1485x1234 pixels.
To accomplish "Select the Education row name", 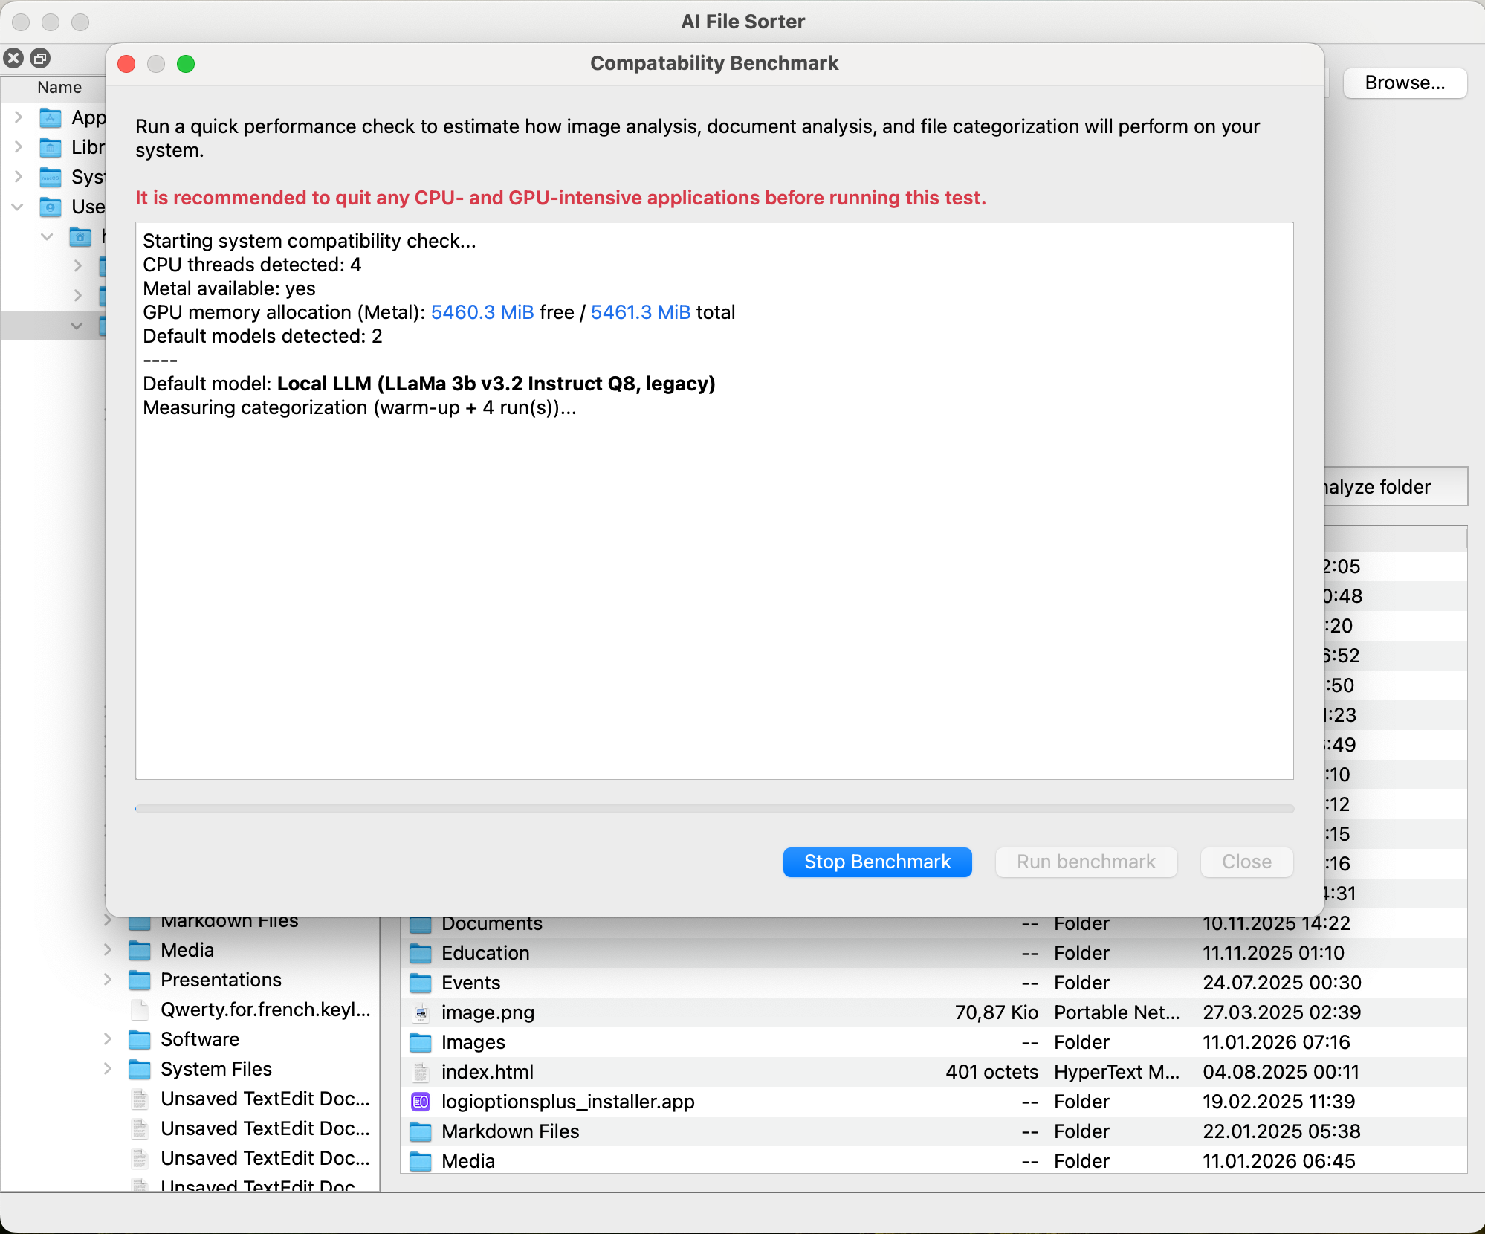I will pos(485,953).
